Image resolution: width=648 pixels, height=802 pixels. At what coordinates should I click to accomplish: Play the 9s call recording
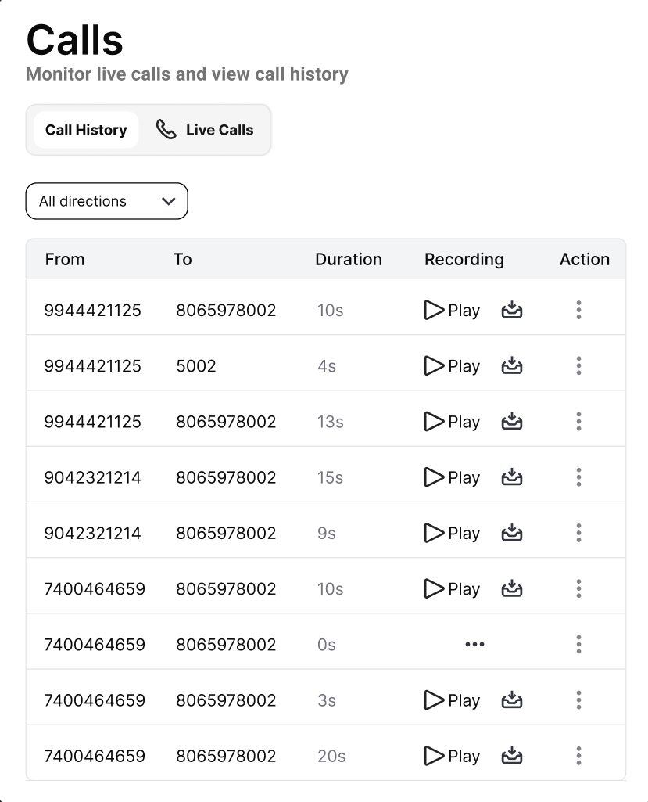point(452,533)
